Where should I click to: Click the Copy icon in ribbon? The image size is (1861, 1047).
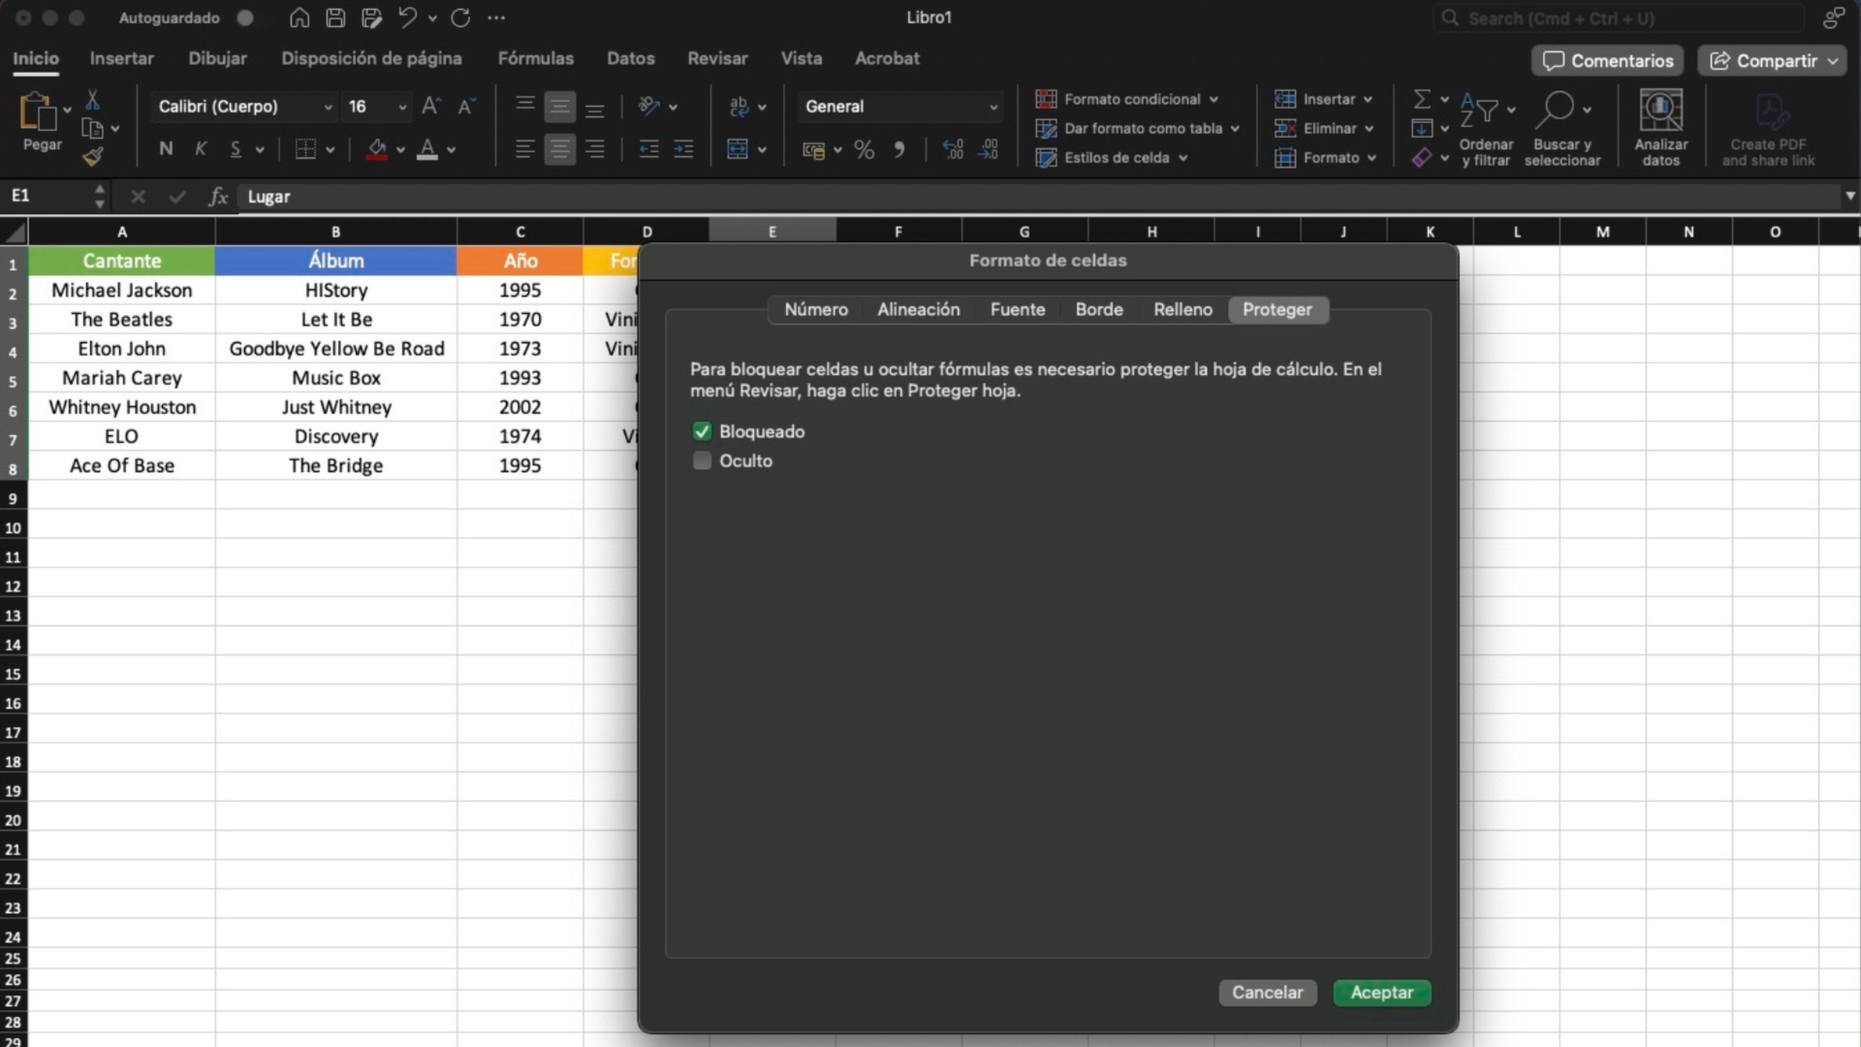click(x=92, y=128)
